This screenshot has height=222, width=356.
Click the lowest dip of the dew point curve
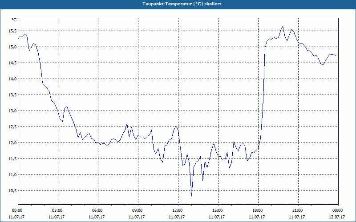click(192, 196)
